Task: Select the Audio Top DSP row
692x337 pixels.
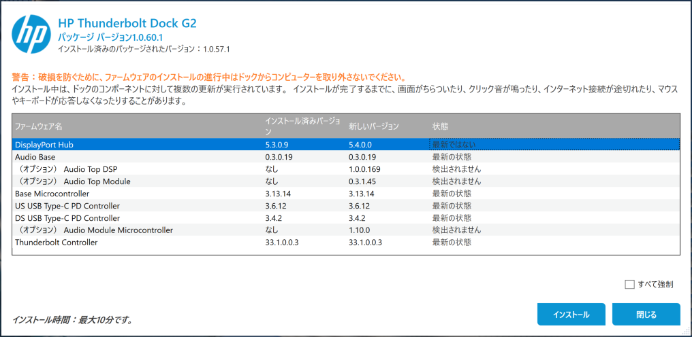Action: point(345,169)
